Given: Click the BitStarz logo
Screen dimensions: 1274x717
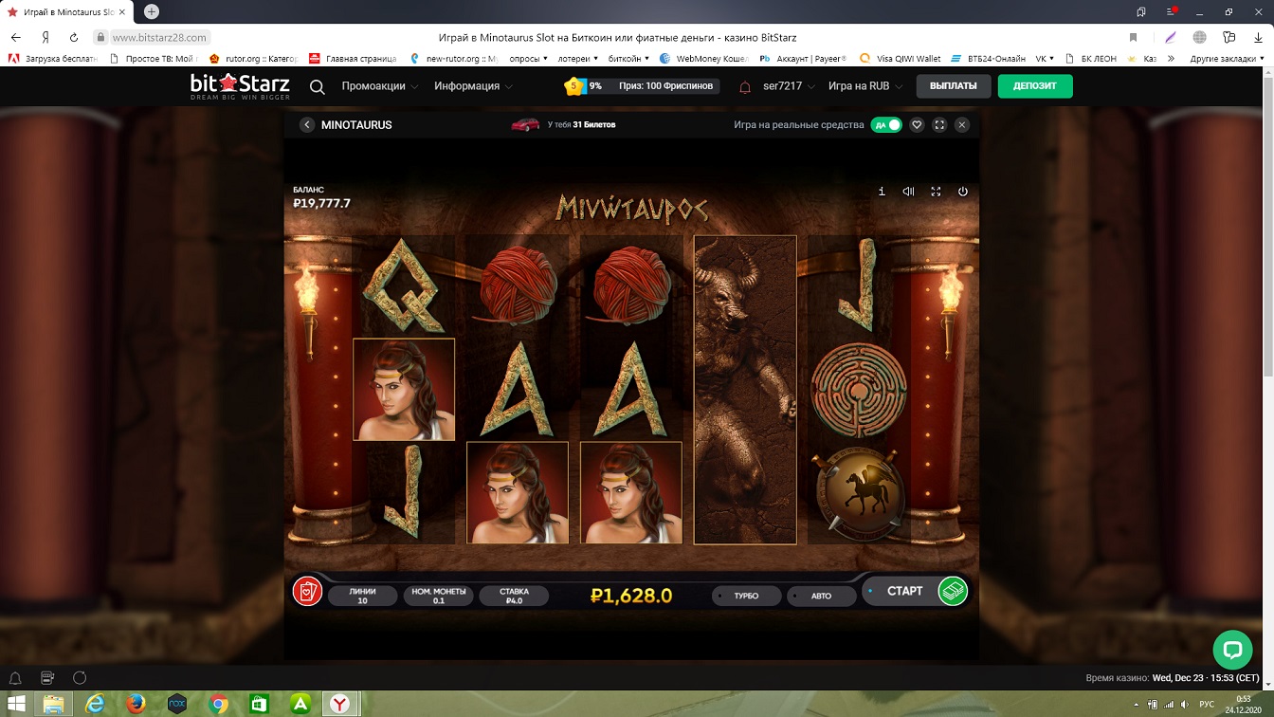Looking at the screenshot, I should point(240,86).
